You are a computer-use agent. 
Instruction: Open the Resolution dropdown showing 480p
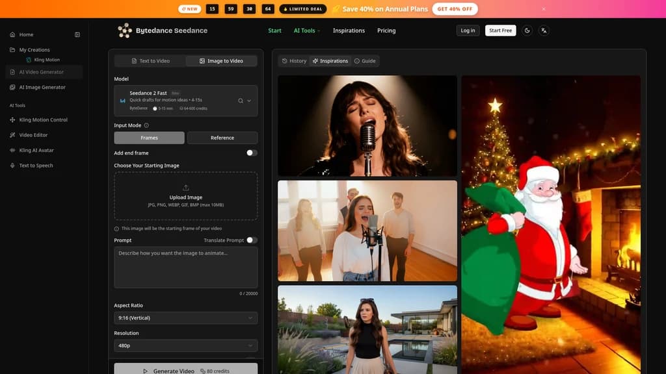[x=185, y=345]
